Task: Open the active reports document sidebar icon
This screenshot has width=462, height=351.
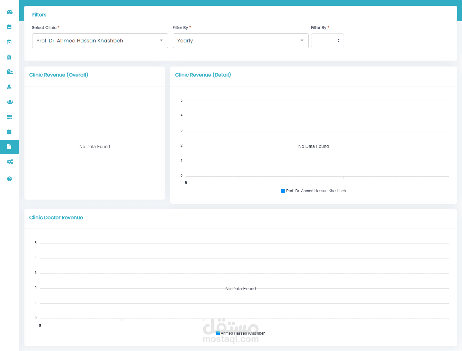Action: 9,147
